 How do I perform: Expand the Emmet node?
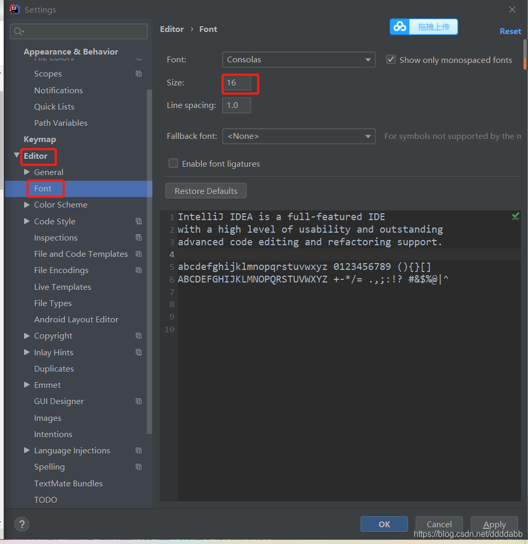click(27, 384)
